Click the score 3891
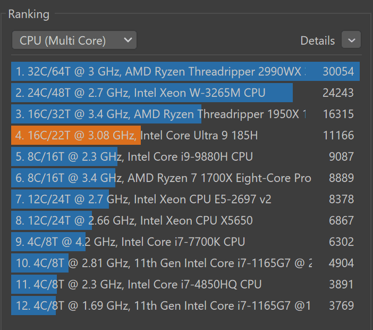 coord(341,284)
